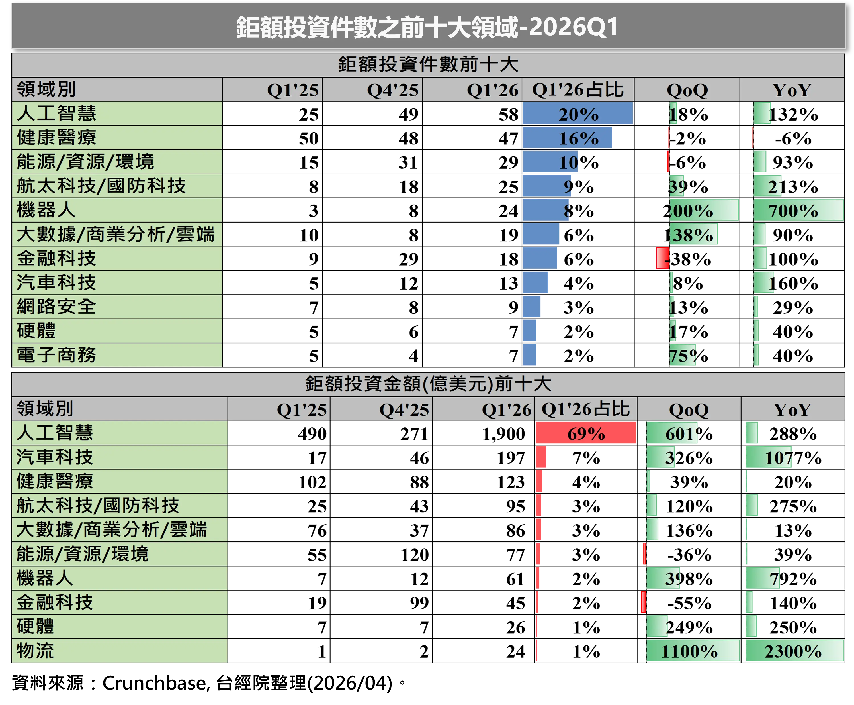The height and width of the screenshot is (705, 854).
Task: Select the red 69% share bar
Action: (x=585, y=433)
